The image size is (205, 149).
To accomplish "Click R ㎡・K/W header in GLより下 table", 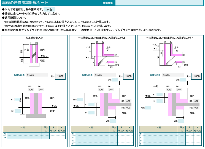I will click(x=197, y=129).
